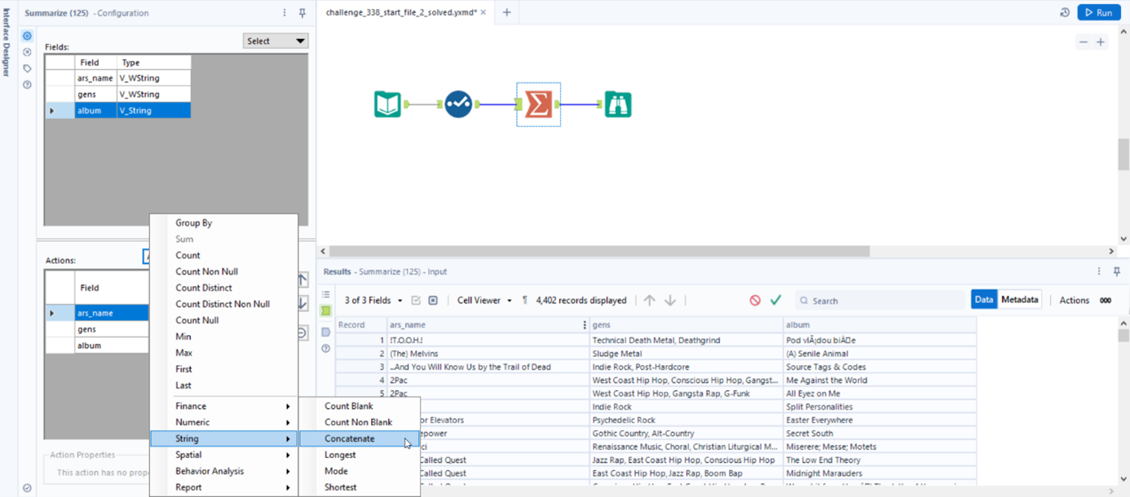1130x497 pixels.
Task: Choose Count Non Blank in String submenu
Action: [x=360, y=422]
